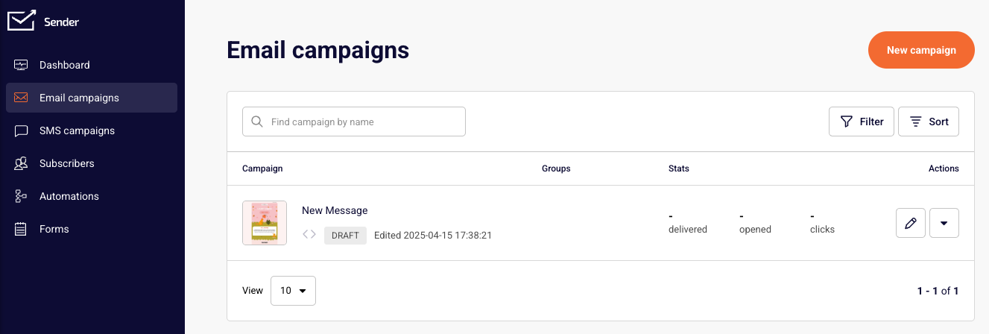This screenshot has width=989, height=334.
Task: Click the HTML code brackets icon
Action: point(309,235)
